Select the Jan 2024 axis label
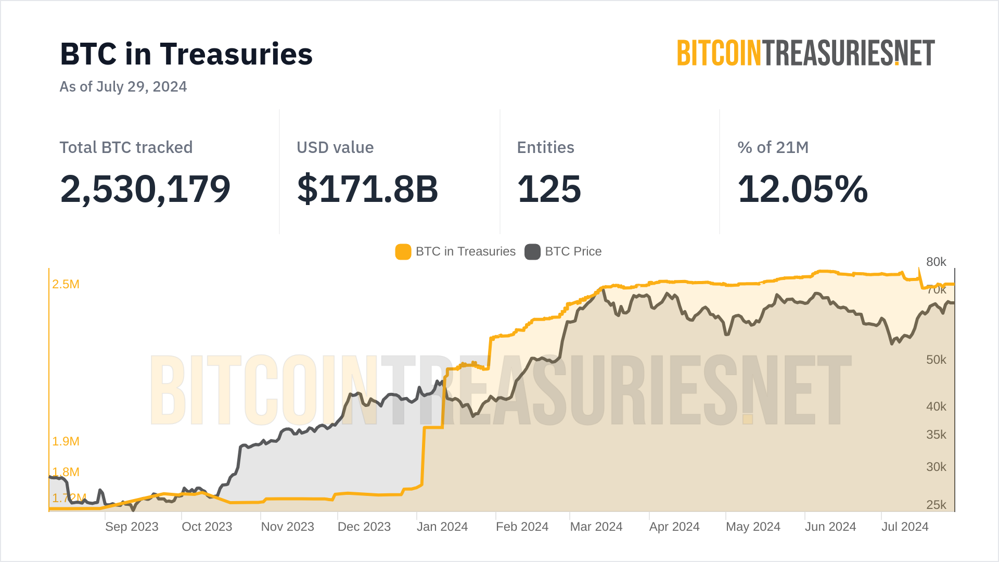The image size is (999, 562). click(x=442, y=527)
